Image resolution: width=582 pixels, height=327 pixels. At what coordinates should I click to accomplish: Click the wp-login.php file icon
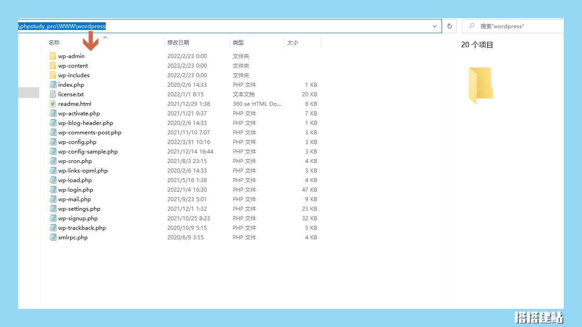pos(53,190)
